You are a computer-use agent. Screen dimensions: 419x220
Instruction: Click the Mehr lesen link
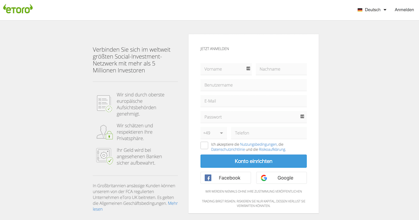(135, 206)
